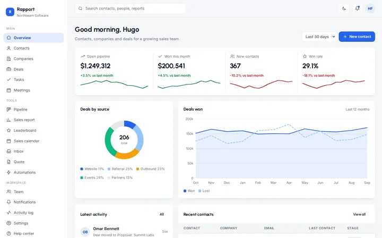This screenshot has width=382, height=238.
Task: Click the All link in Latest activity
Action: [x=161, y=214]
